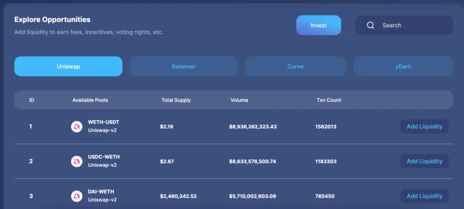Click Uniswap-v2 label under WETH-USDT
464x209 pixels.
(102, 130)
